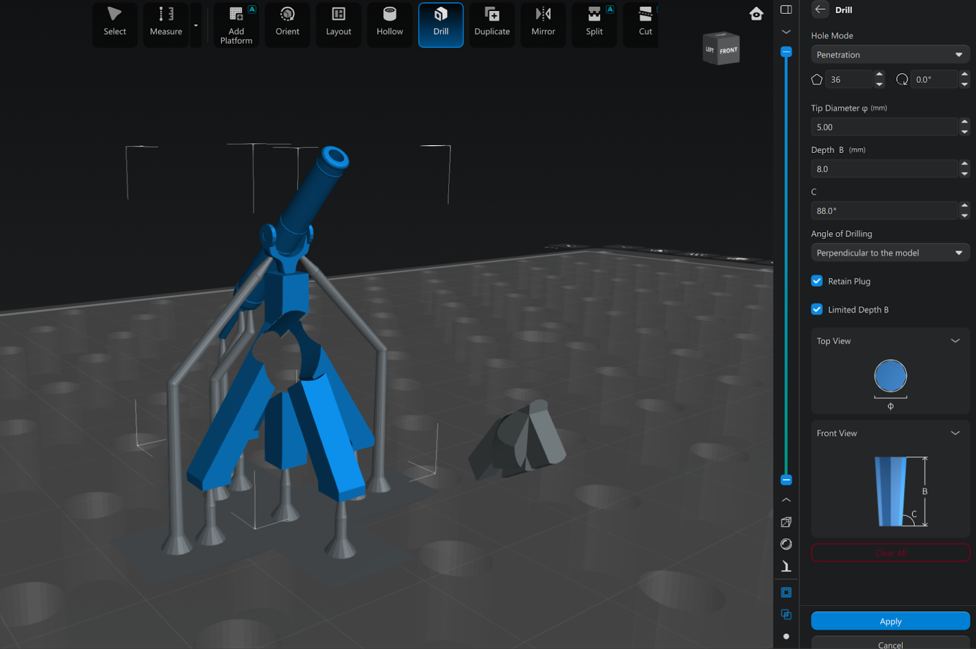
Task: Open the Hole Mode Penetration dropdown
Action: 889,55
